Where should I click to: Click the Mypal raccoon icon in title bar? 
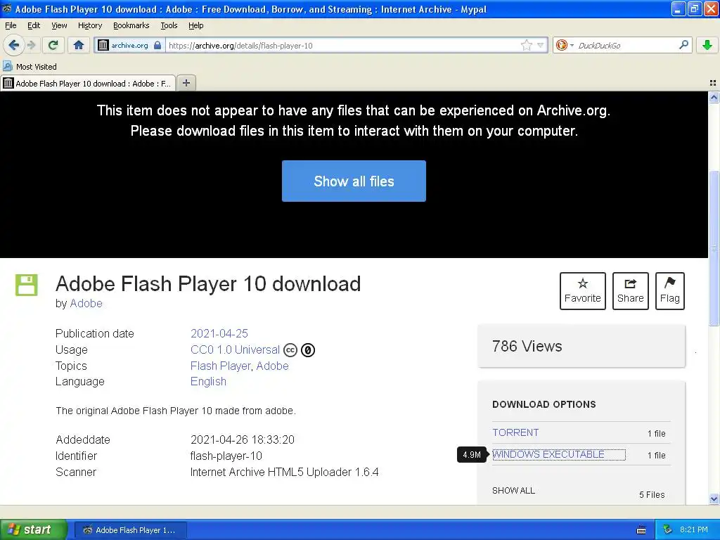[x=7, y=8]
